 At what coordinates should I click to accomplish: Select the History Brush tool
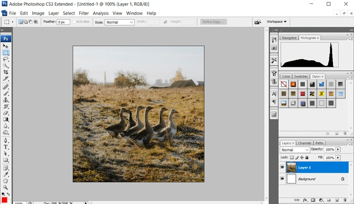(6, 107)
